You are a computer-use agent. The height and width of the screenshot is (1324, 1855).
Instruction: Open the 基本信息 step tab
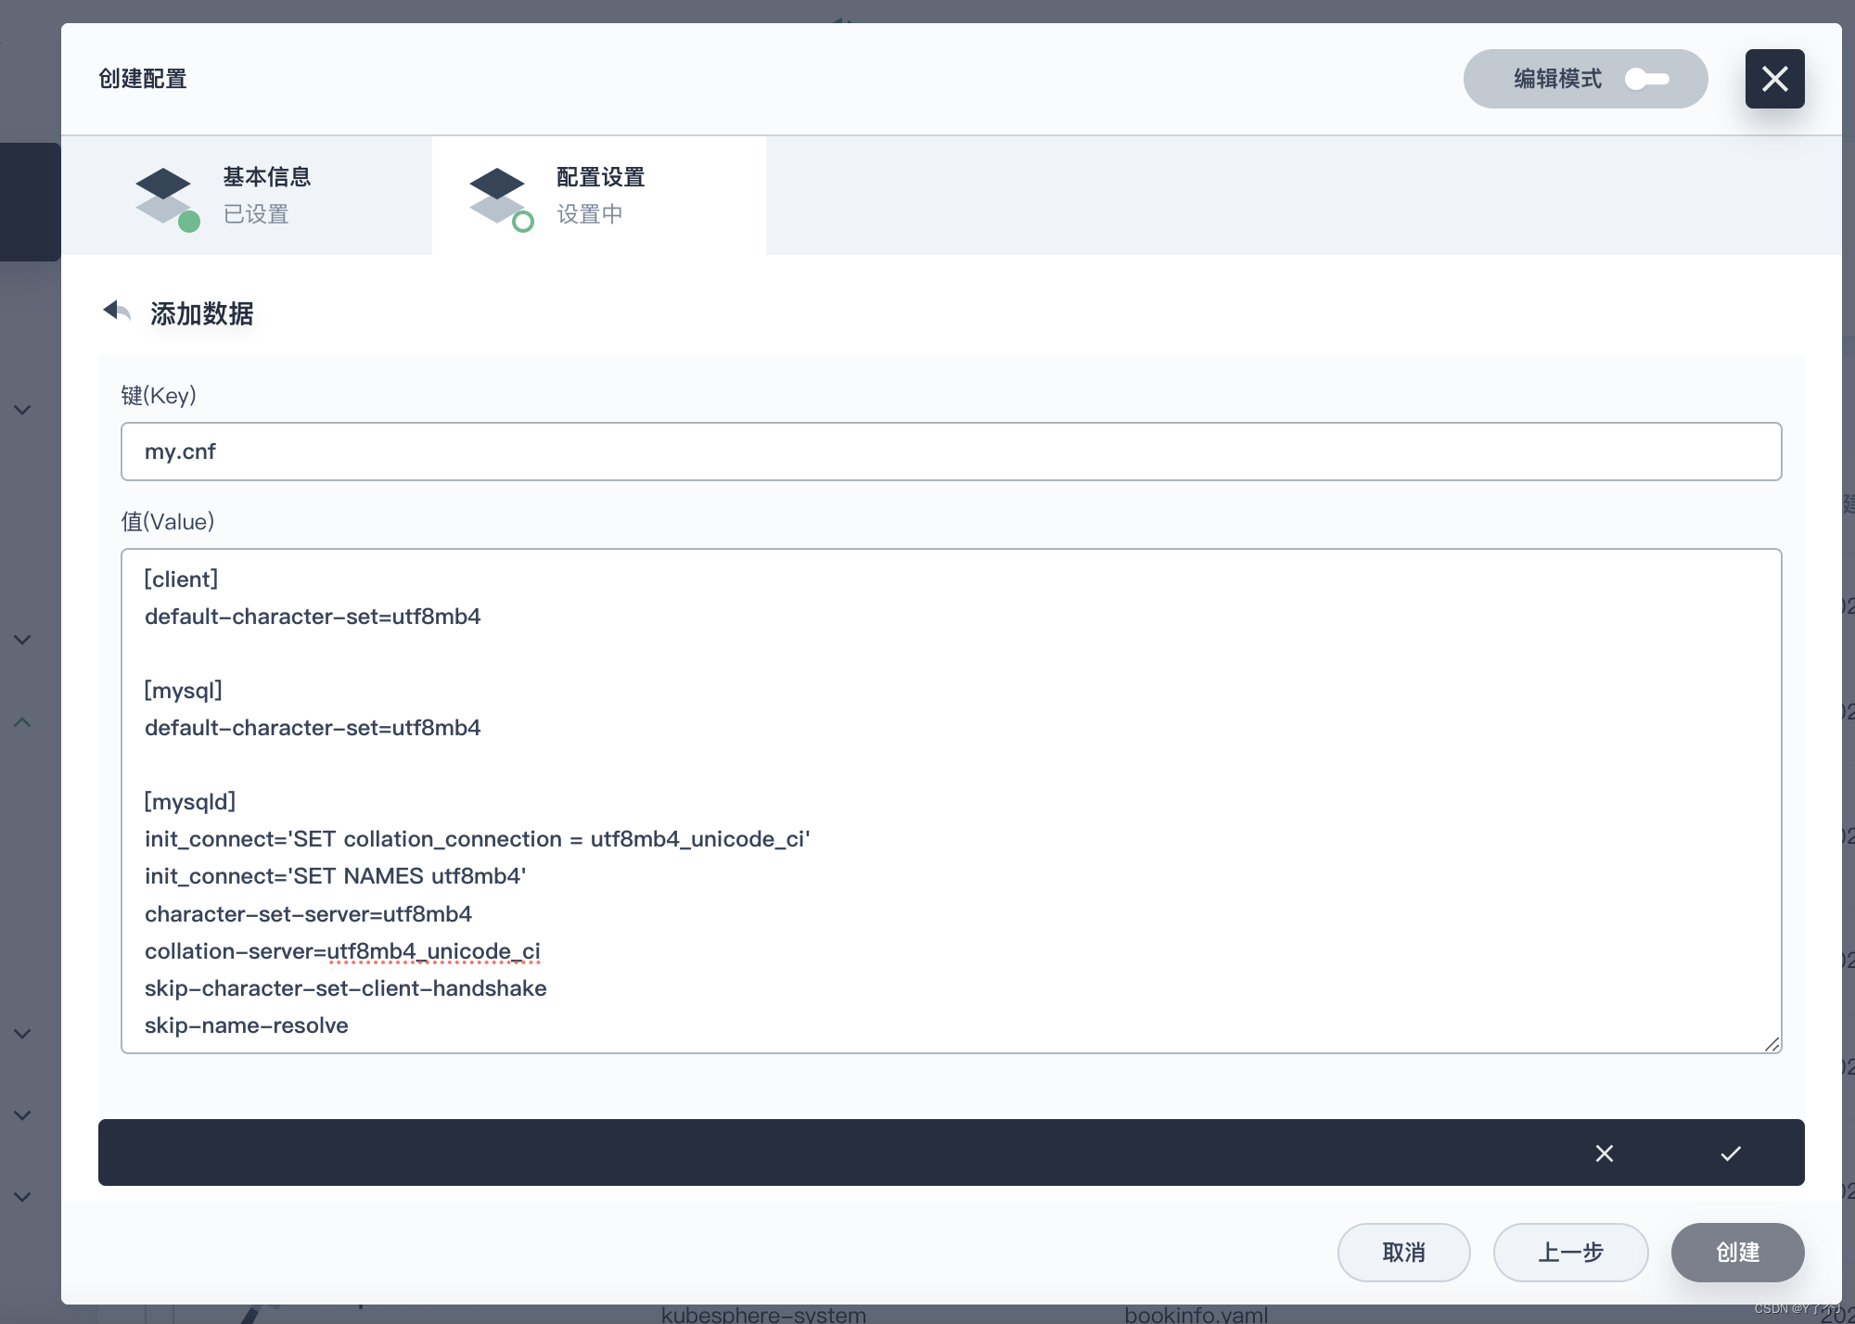[247, 196]
